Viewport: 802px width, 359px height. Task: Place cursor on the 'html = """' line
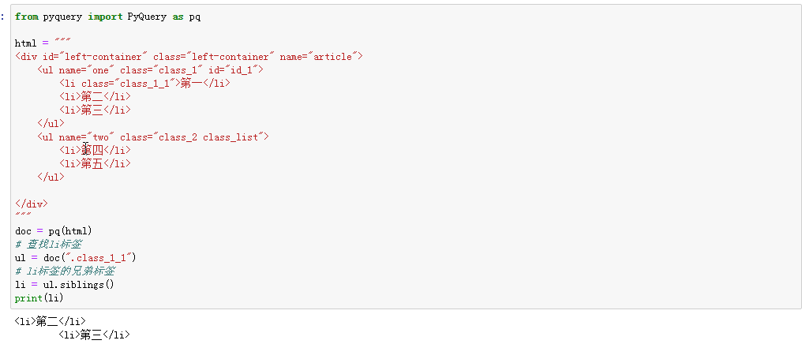point(35,43)
